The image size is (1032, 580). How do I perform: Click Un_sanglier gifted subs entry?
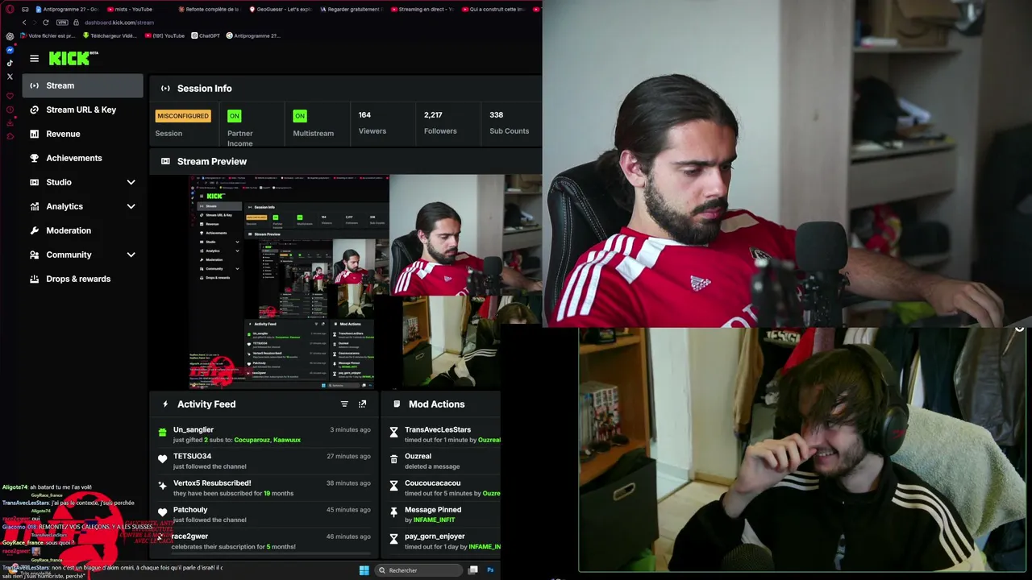click(x=264, y=435)
